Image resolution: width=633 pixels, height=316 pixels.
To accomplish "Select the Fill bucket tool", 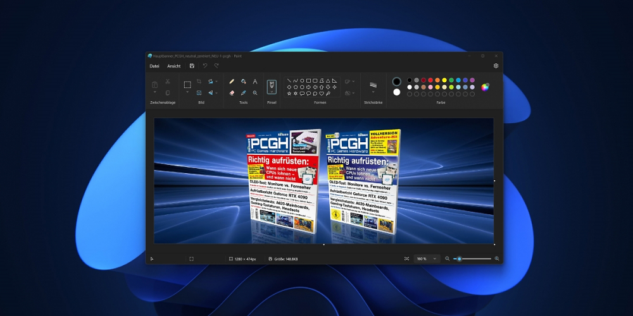I will [x=244, y=82].
